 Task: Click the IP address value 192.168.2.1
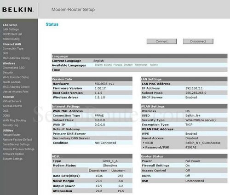coord(194,88)
